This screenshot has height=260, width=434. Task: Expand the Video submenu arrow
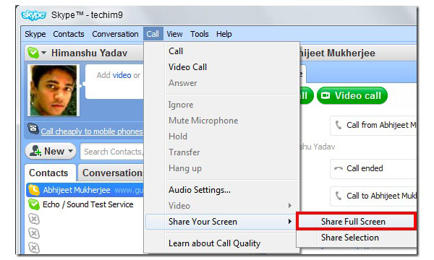(289, 206)
